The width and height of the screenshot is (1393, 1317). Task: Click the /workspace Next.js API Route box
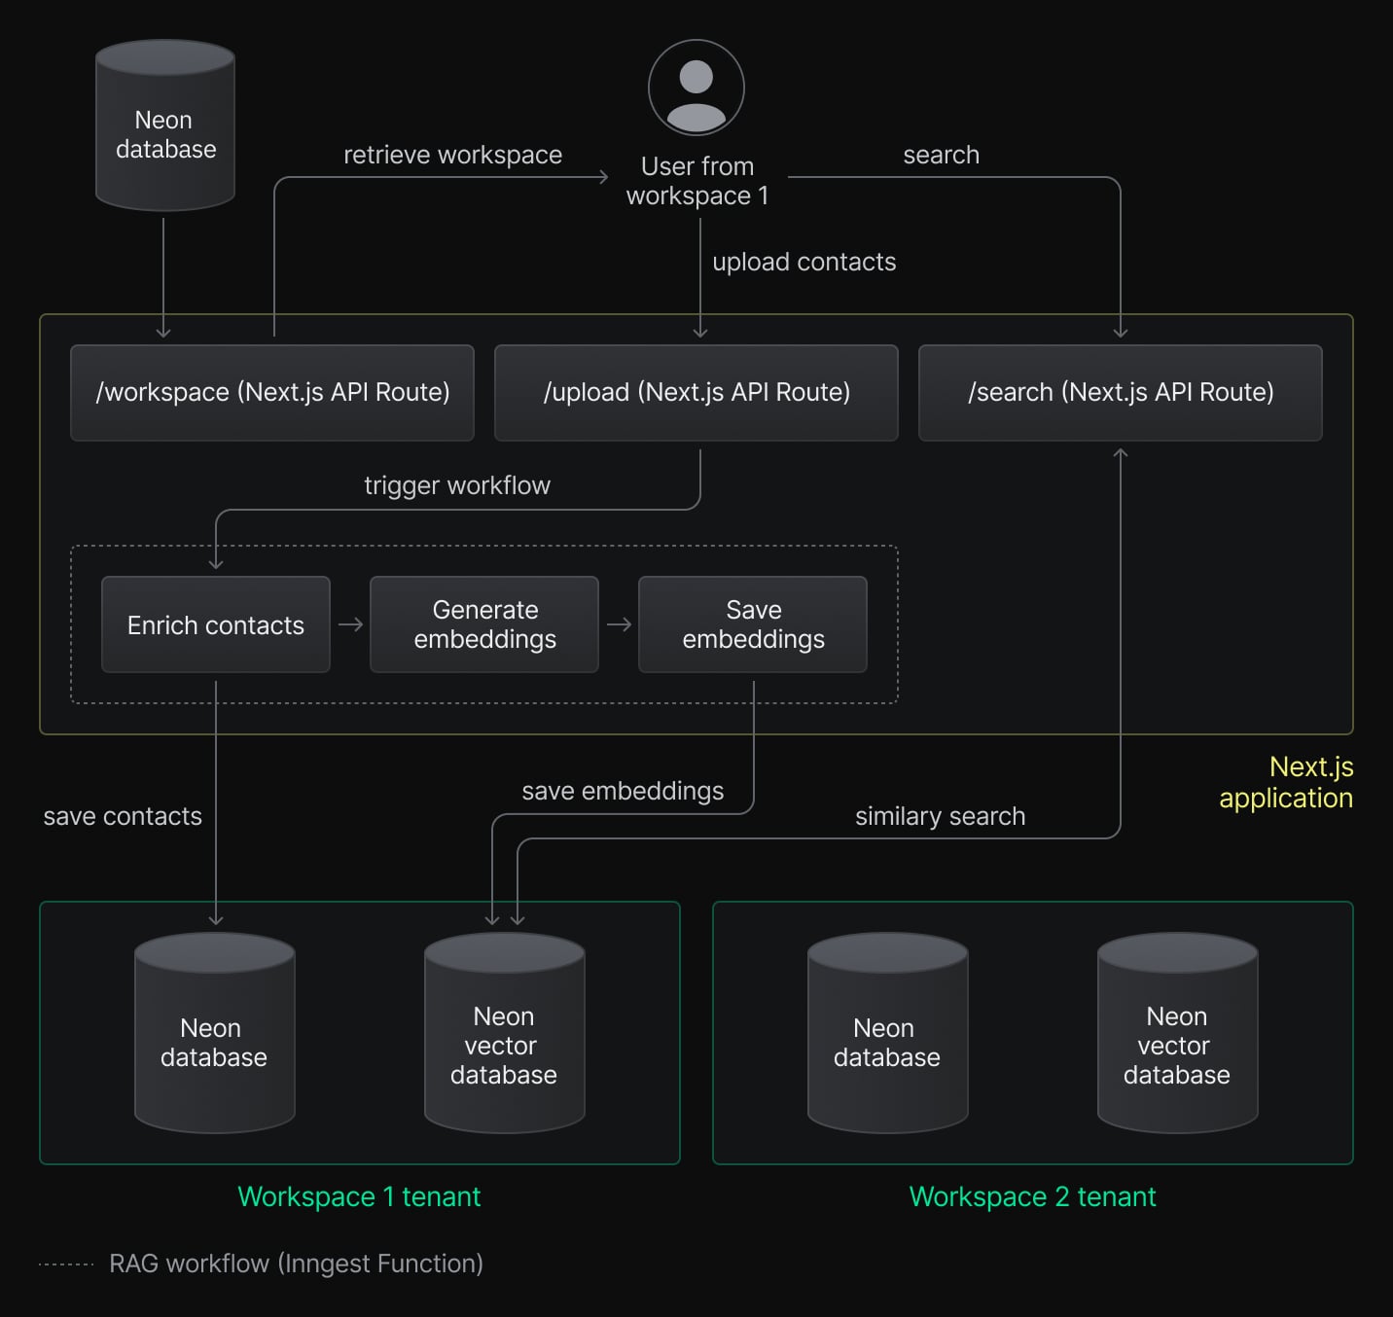[272, 392]
